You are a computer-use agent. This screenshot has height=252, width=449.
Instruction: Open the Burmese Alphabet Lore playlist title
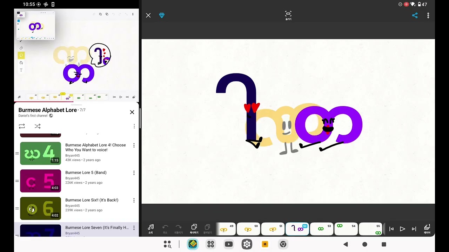(x=47, y=110)
